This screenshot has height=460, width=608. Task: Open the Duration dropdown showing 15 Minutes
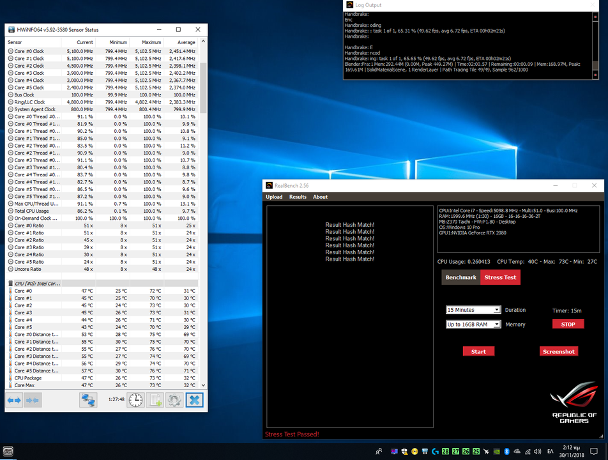point(473,310)
